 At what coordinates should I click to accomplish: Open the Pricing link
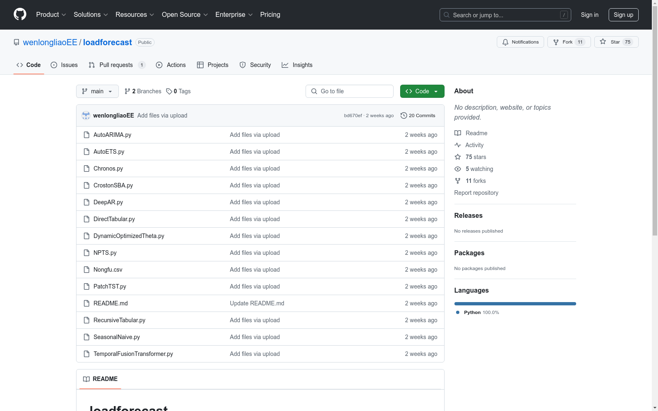pos(270,15)
